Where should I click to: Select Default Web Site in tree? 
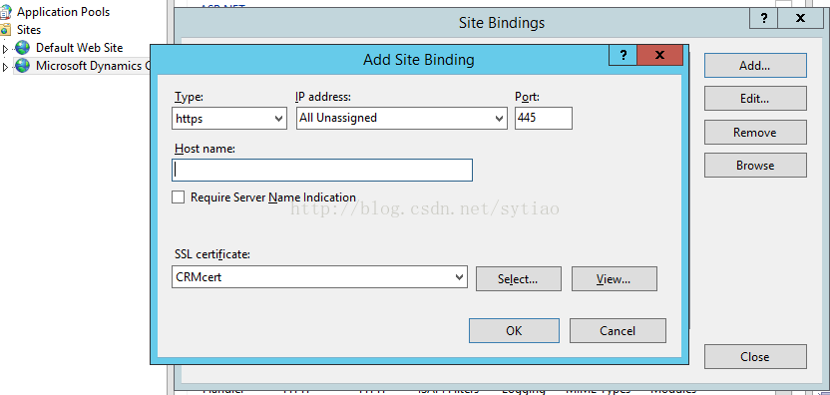[x=80, y=48]
